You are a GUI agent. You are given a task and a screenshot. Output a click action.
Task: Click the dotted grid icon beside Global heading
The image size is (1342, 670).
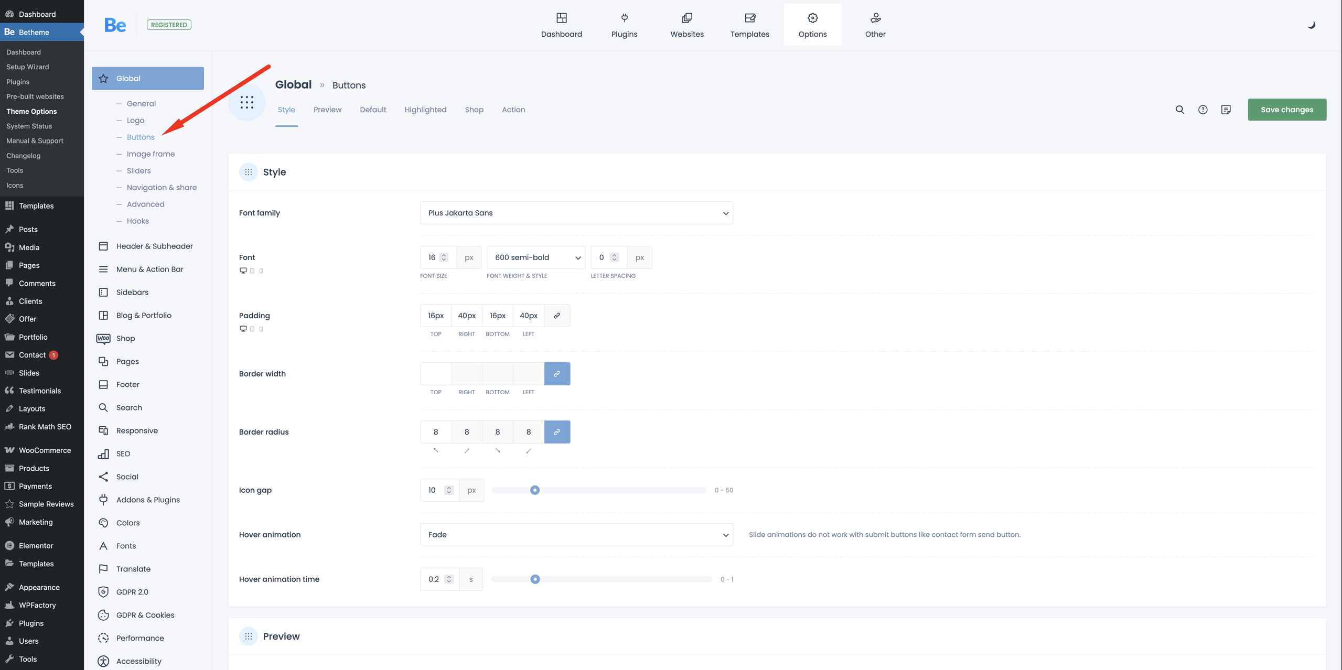coord(247,102)
